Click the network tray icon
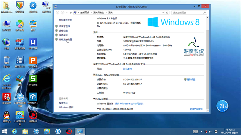The width and height of the screenshot is (241, 135). [x=206, y=132]
